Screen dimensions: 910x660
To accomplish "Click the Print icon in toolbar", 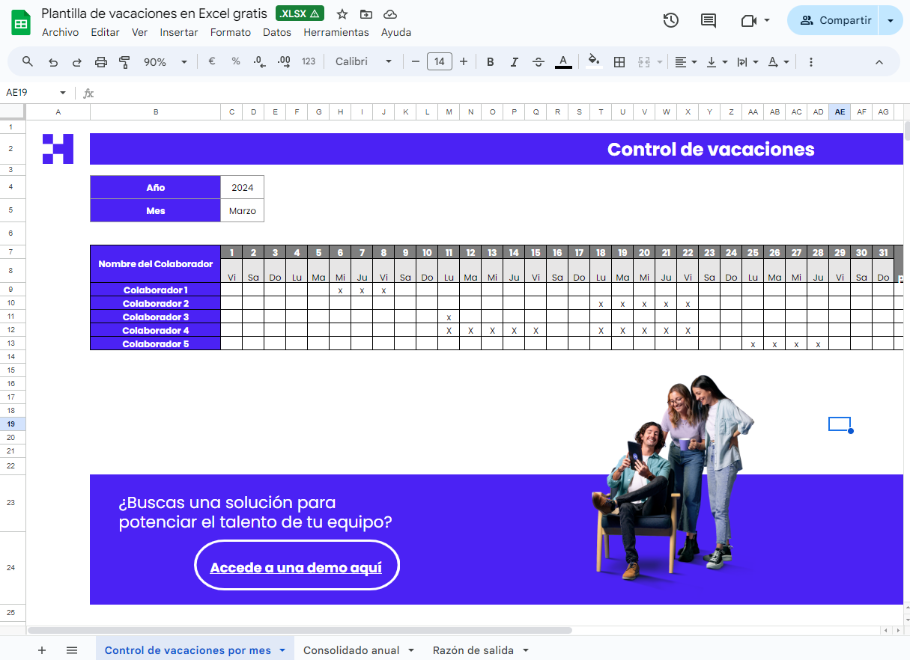I will (101, 62).
